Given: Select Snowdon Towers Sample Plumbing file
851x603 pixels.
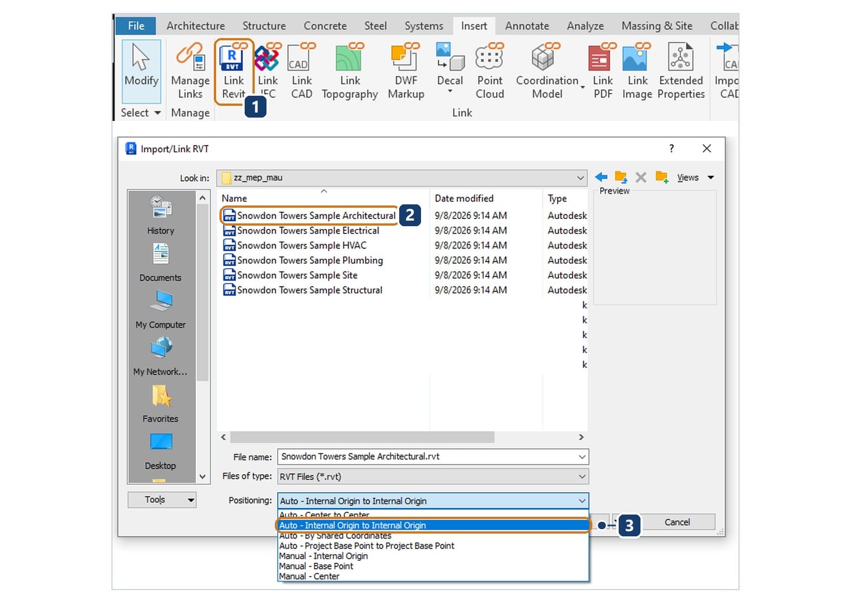Looking at the screenshot, I should 303,260.
